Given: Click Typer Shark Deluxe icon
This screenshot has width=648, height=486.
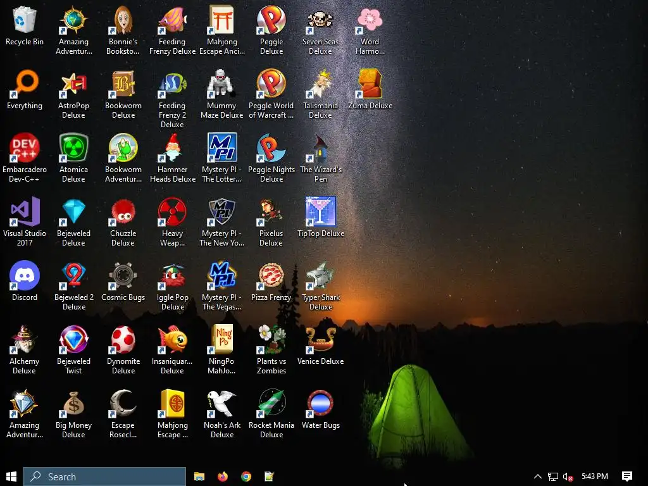Looking at the screenshot, I should (320, 275).
